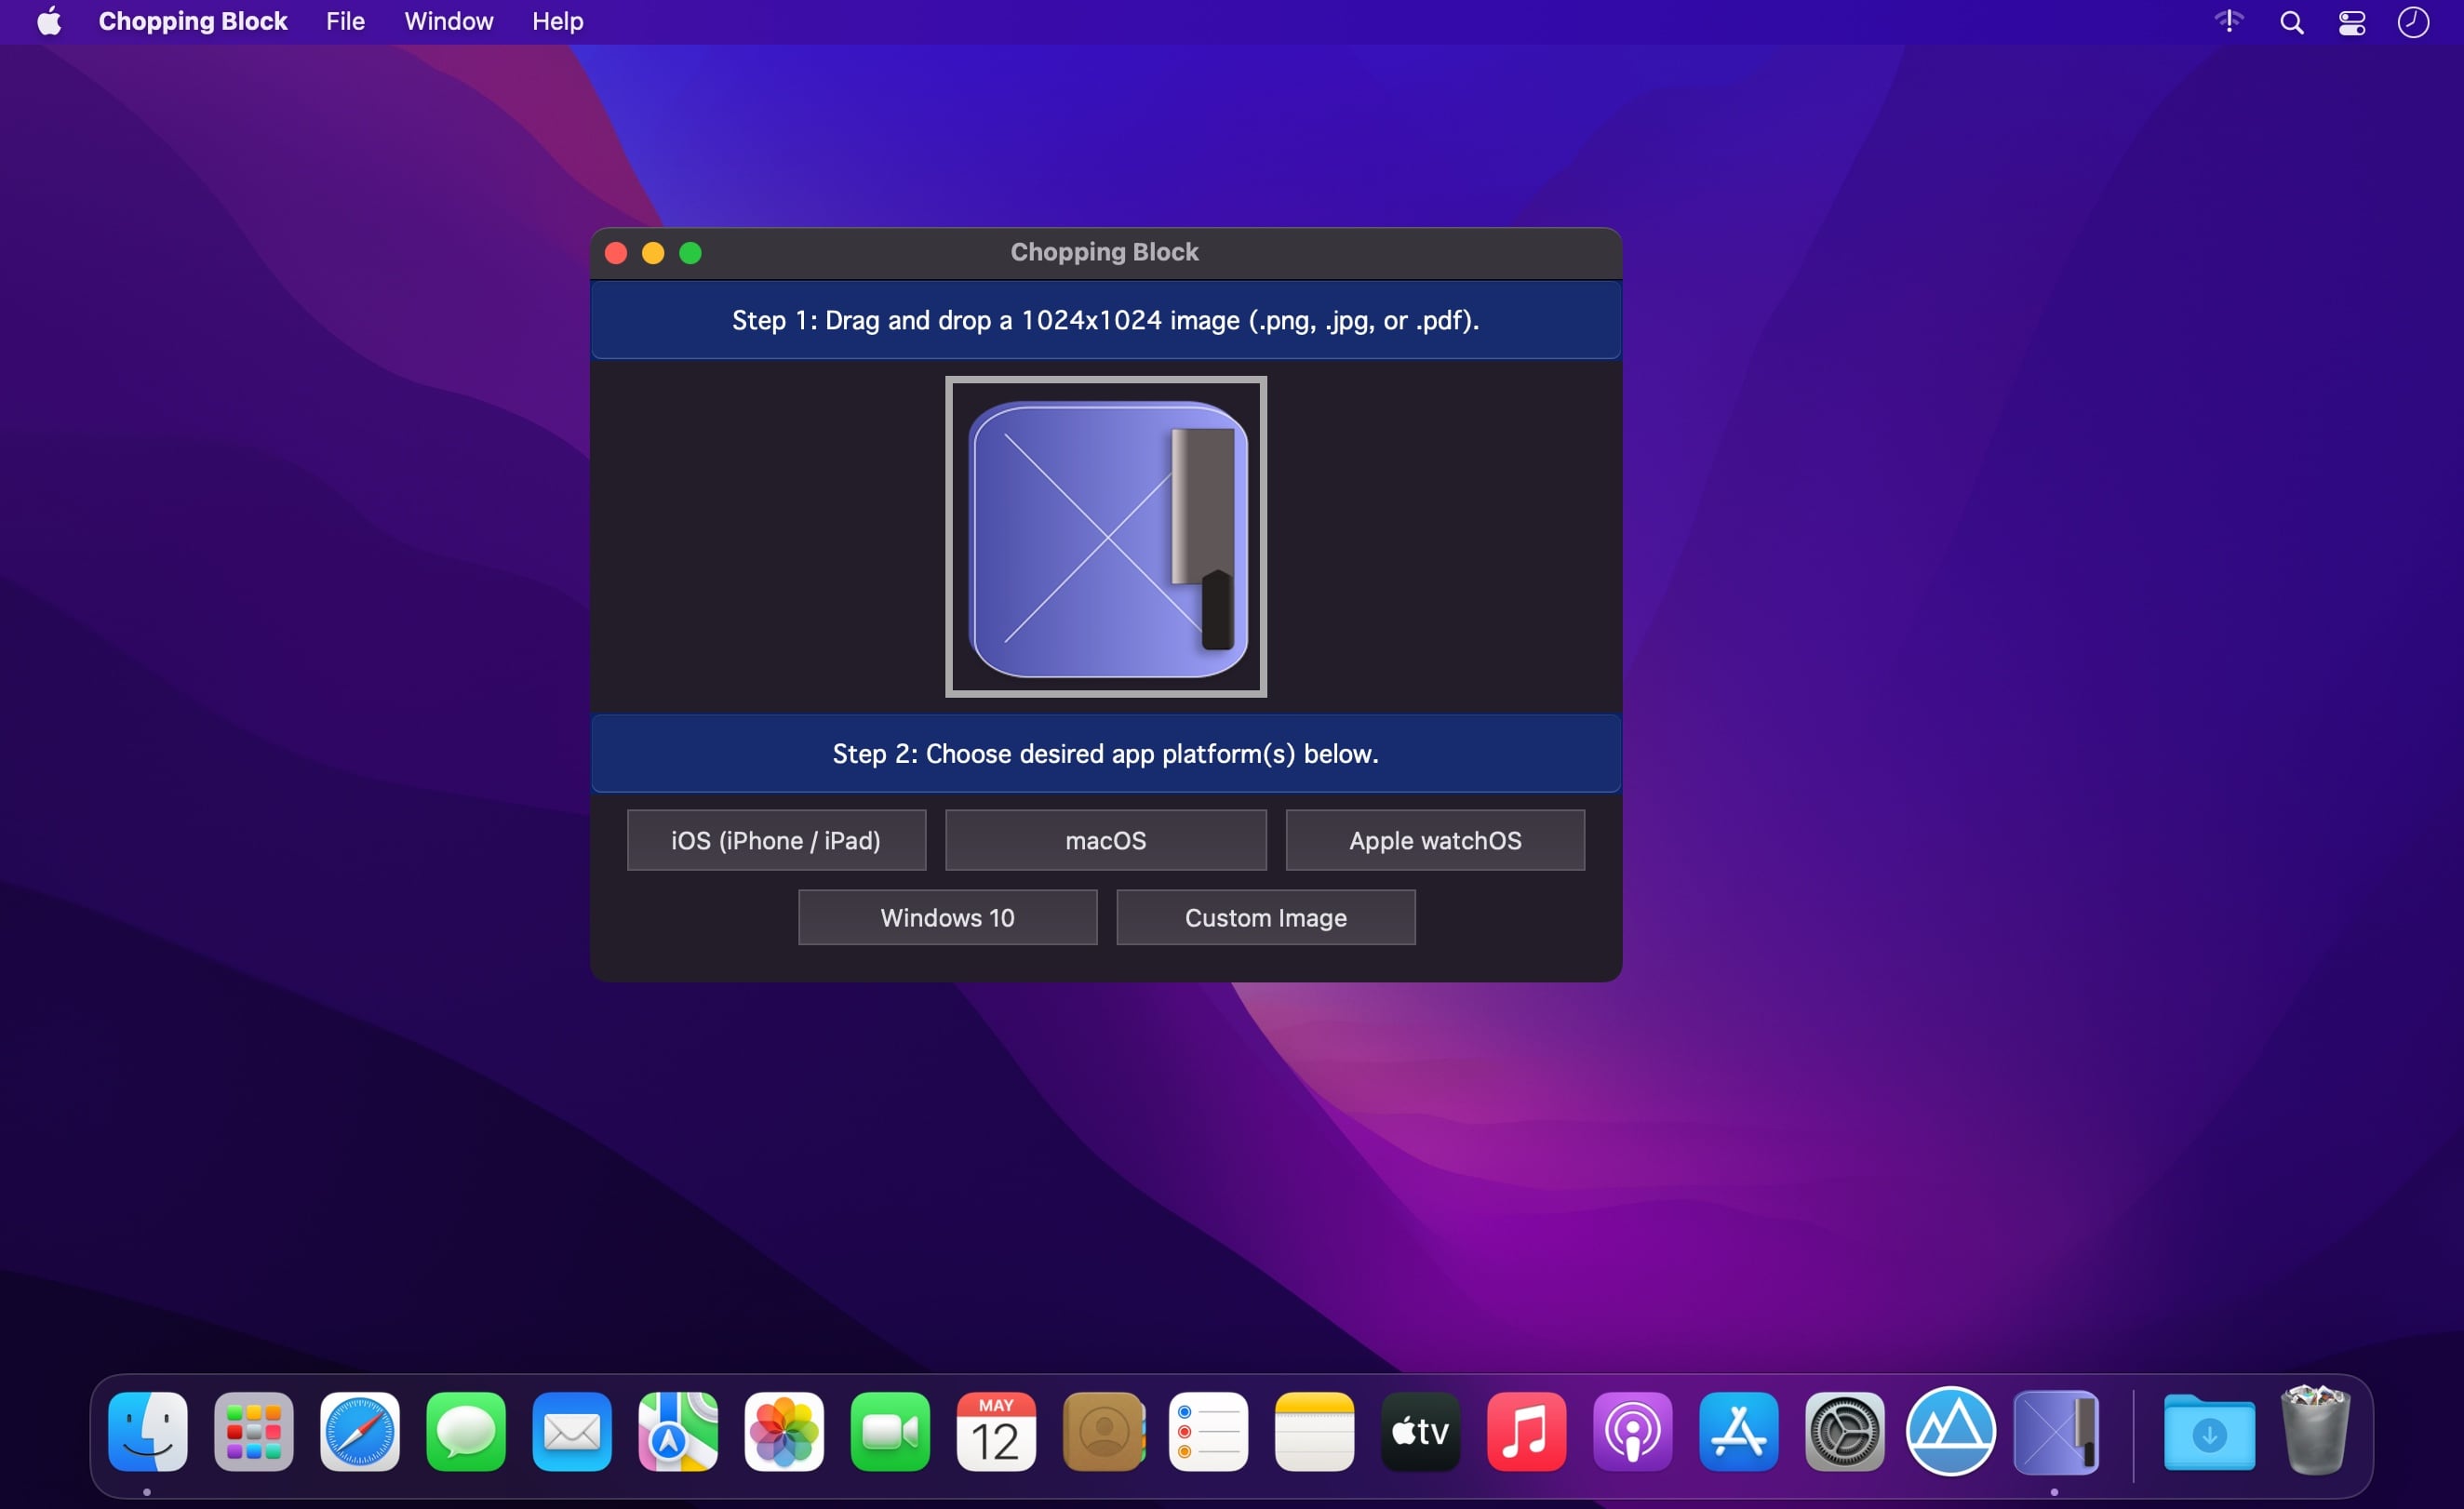Open the Downloads folder in Dock

[x=2208, y=1432]
